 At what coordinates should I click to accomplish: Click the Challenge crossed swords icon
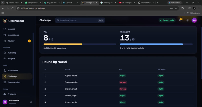point(5,76)
